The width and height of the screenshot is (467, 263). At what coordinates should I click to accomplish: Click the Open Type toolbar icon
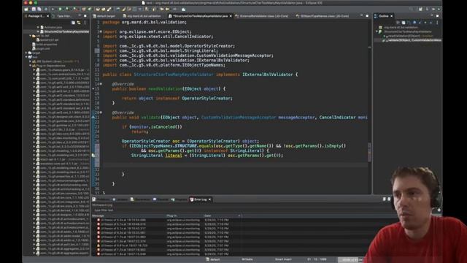(x=98, y=9)
